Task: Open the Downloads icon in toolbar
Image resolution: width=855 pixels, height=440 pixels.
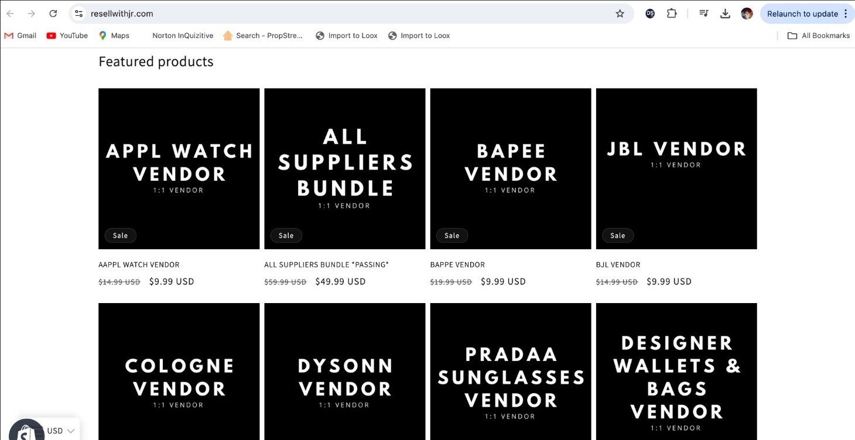Action: click(x=725, y=13)
